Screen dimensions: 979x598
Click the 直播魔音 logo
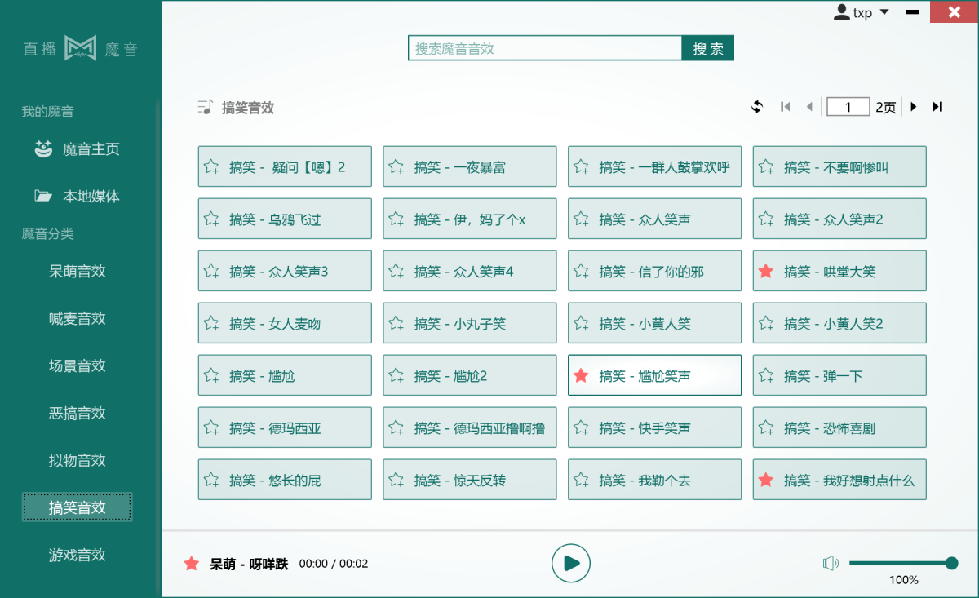point(78,49)
